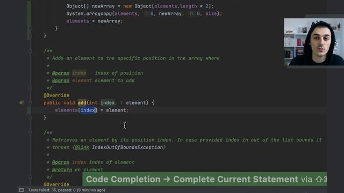344x193 pixels.
Task: Click the selected 'index' inside elements brackets
Action: 88,110
